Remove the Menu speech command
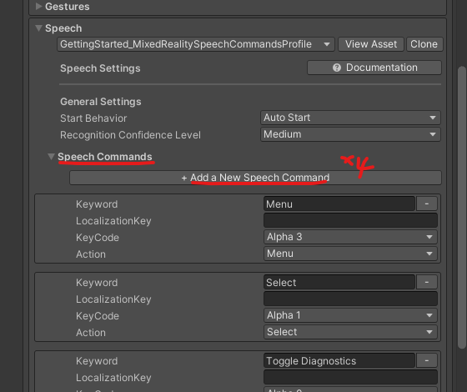The image size is (467, 392). point(427,204)
